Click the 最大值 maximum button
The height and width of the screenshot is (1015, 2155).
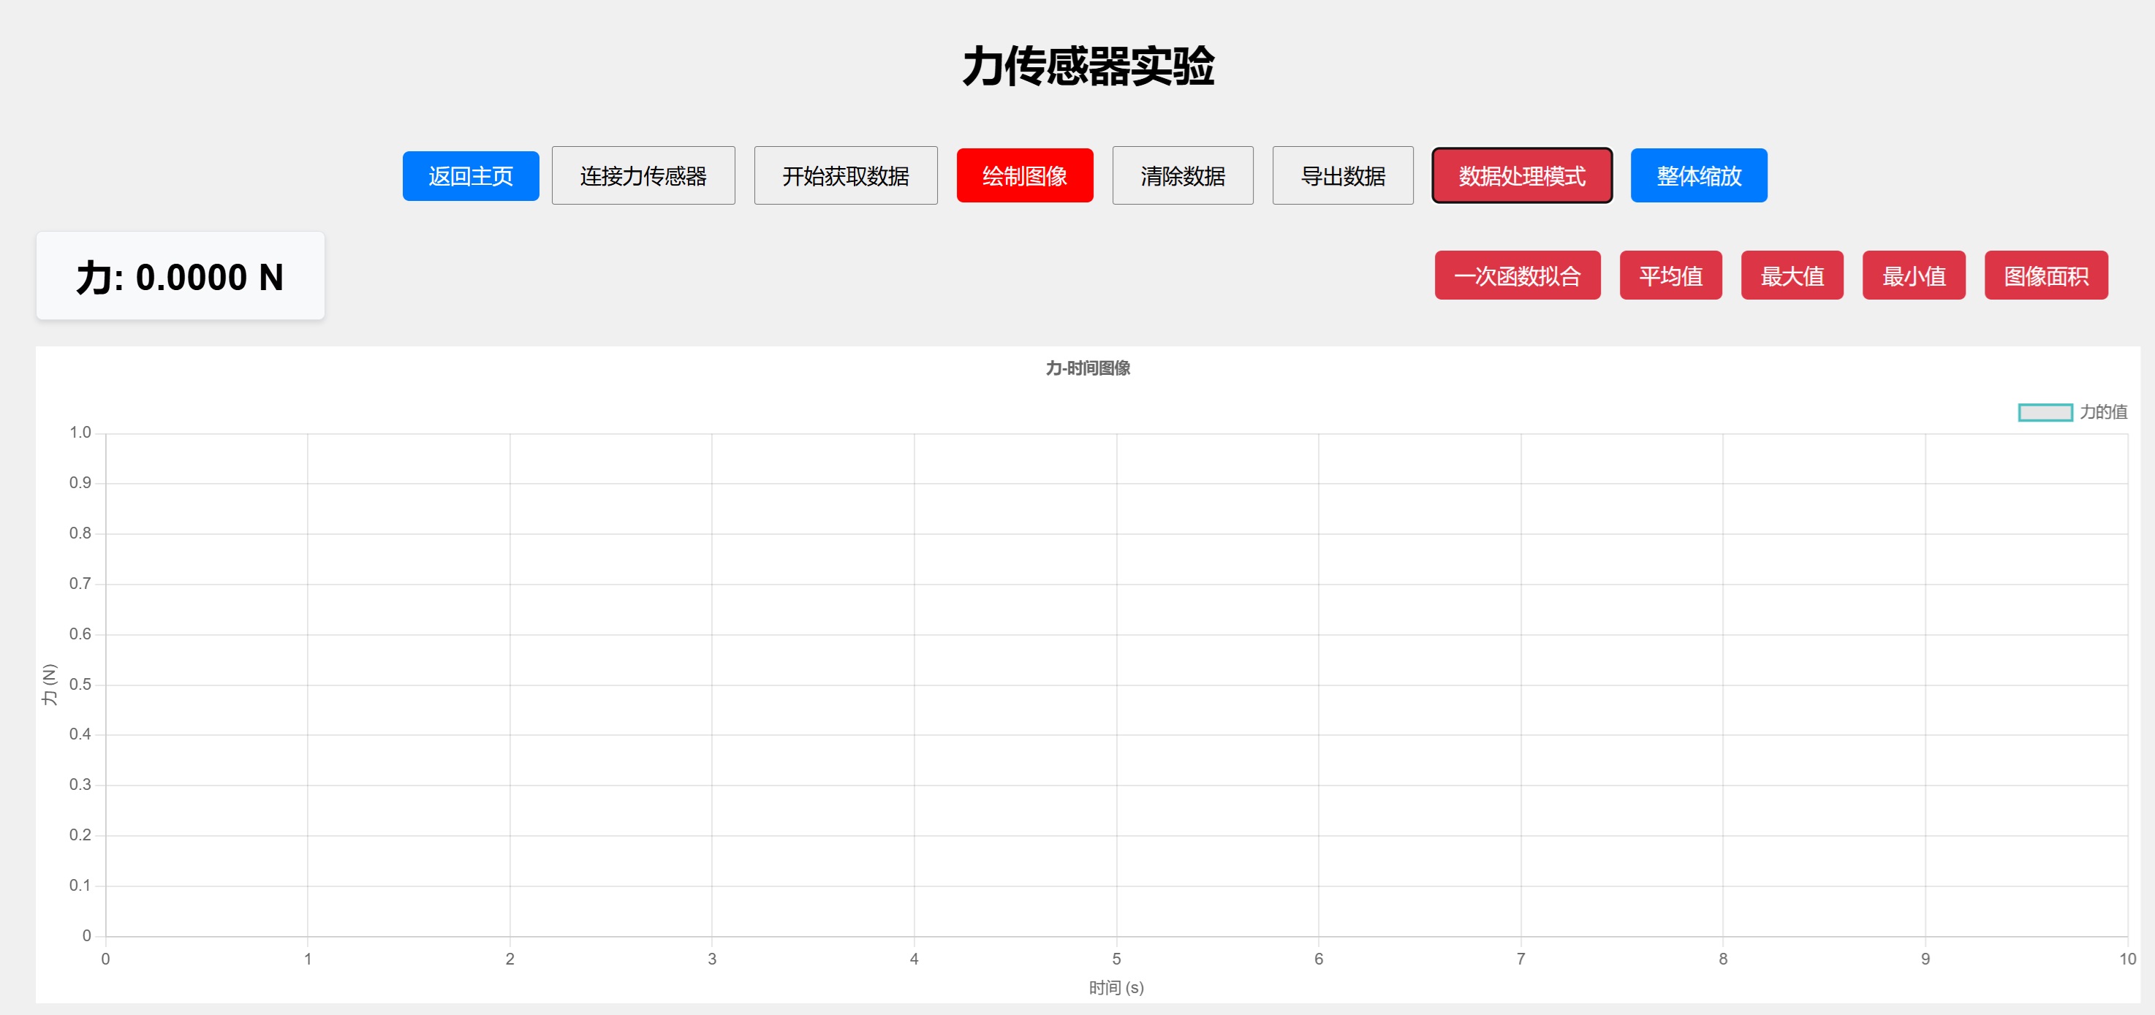(x=1791, y=275)
